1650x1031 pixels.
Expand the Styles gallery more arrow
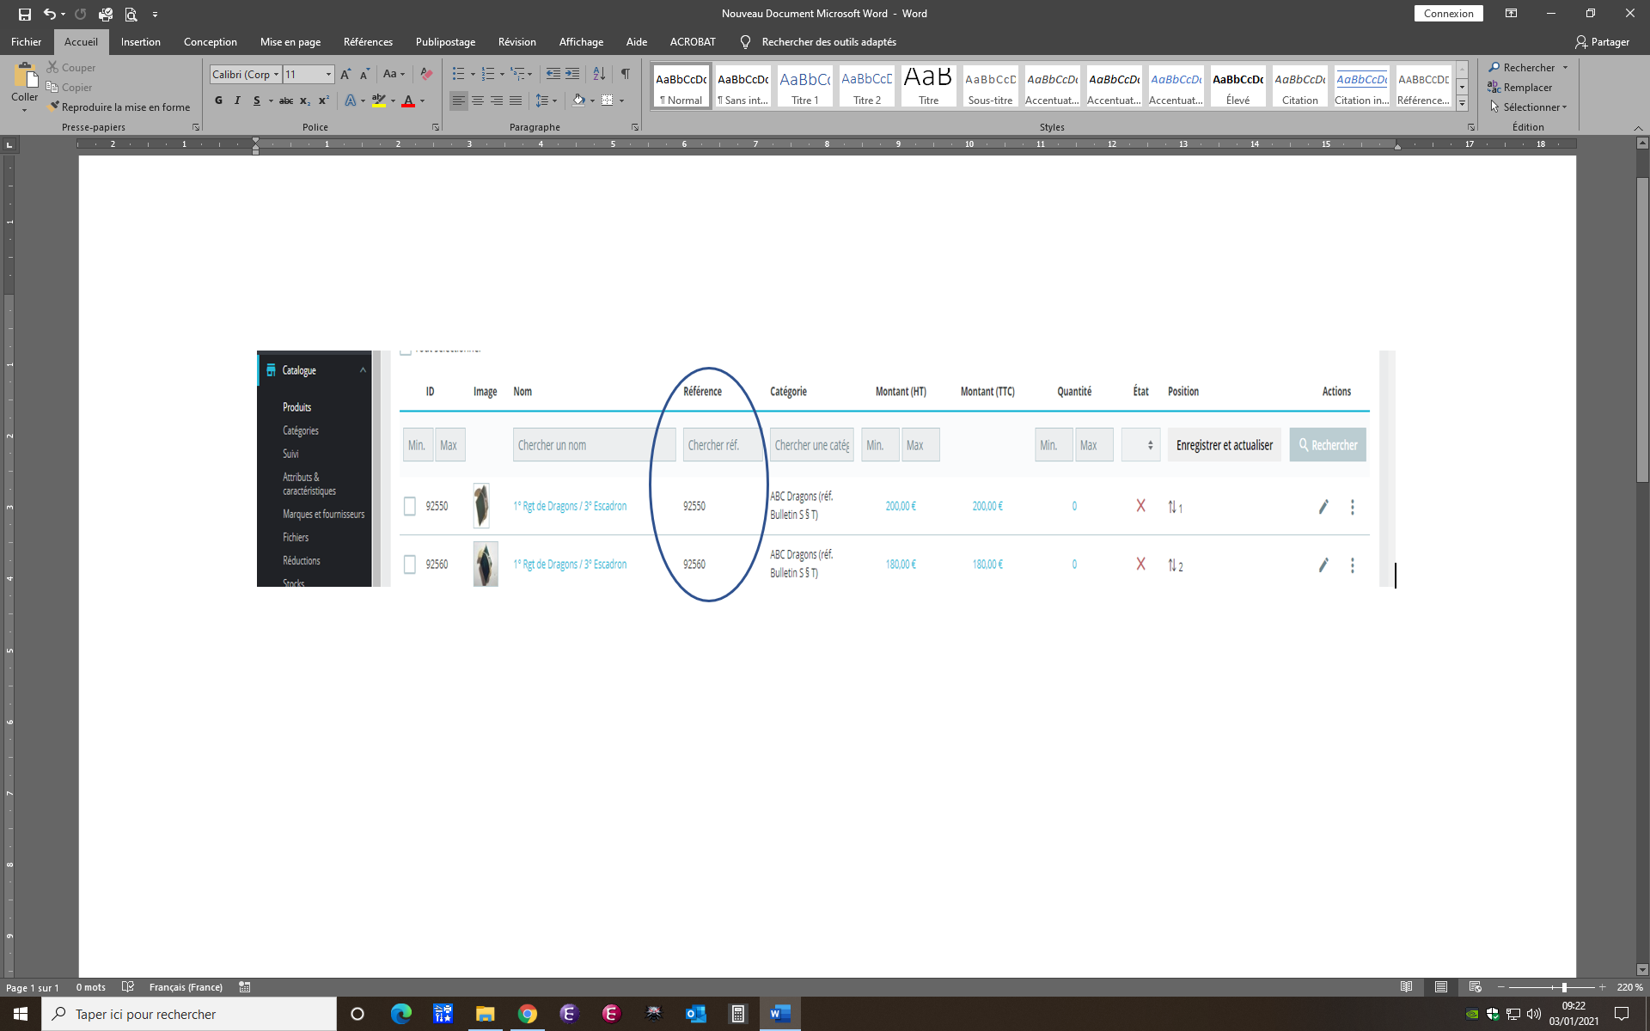click(1462, 103)
